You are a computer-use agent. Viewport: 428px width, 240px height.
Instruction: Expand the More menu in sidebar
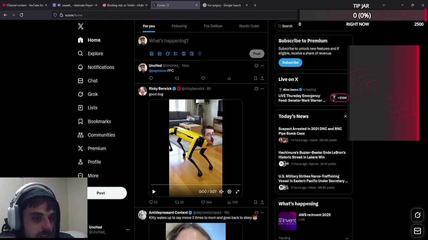click(88, 176)
